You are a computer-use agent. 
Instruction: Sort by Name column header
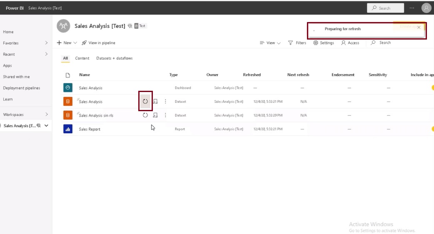(85, 75)
